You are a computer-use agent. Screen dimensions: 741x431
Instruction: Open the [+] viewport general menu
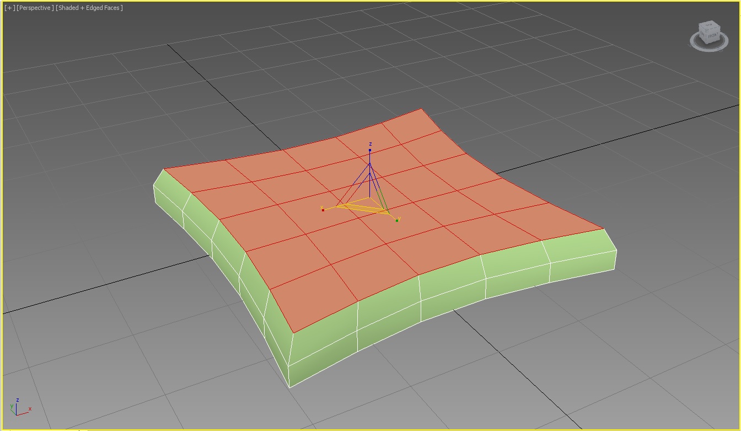[x=9, y=8]
